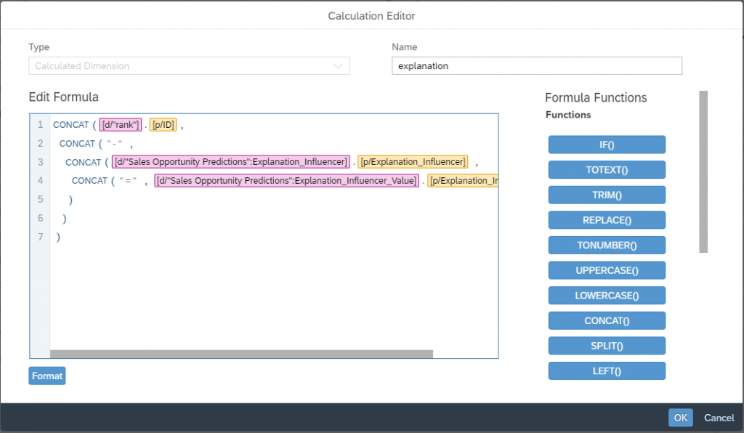
Task: Select the [p/ID] property token
Action: 163,125
